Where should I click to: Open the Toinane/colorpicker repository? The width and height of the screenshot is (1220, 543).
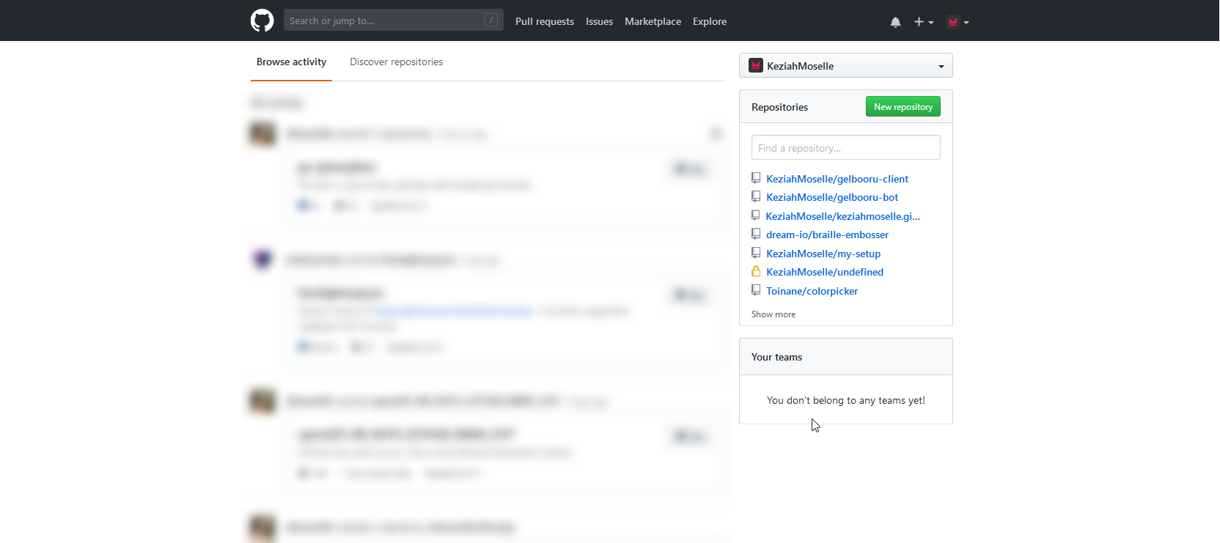click(812, 291)
